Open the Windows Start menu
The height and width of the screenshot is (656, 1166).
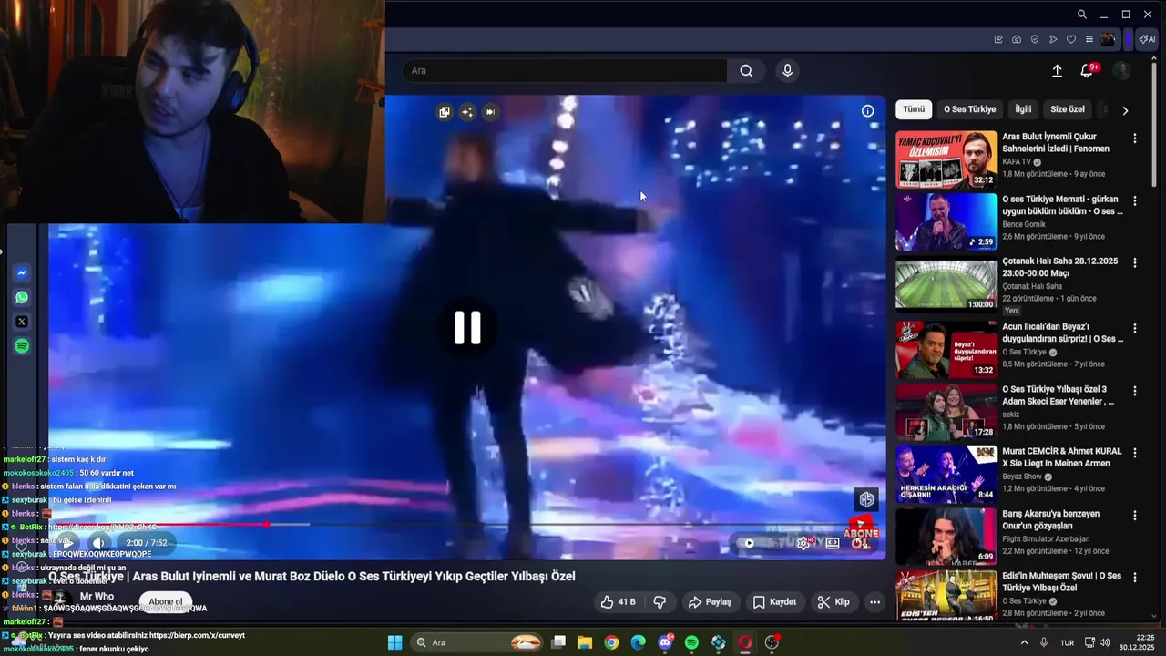(x=394, y=642)
